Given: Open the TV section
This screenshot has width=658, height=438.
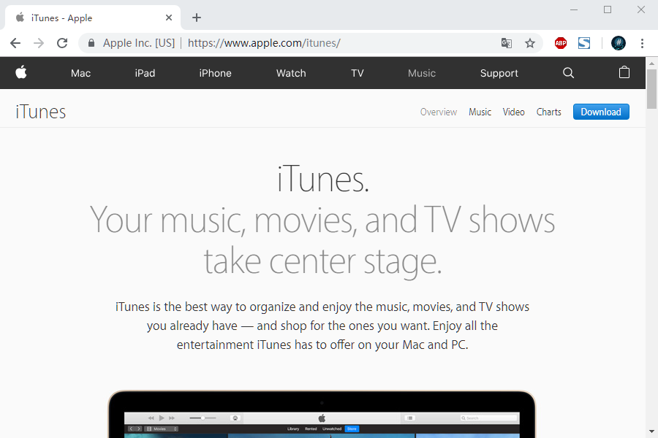Looking at the screenshot, I should [x=357, y=73].
